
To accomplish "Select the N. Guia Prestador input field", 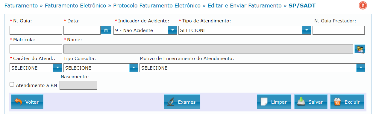I will (x=339, y=30).
